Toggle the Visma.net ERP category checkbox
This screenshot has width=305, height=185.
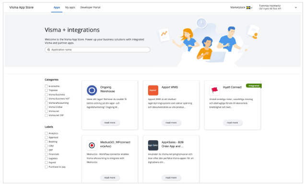[x=47, y=115]
